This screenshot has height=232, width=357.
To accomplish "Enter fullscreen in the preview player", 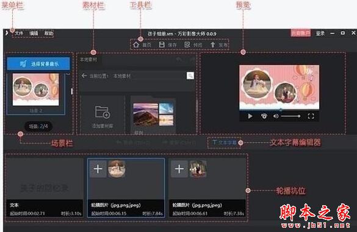I will 311,116.
